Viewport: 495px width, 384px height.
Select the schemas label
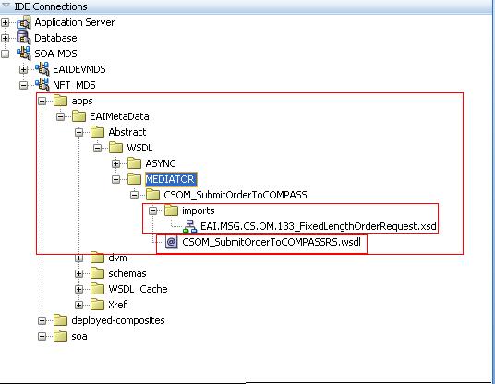point(127,273)
